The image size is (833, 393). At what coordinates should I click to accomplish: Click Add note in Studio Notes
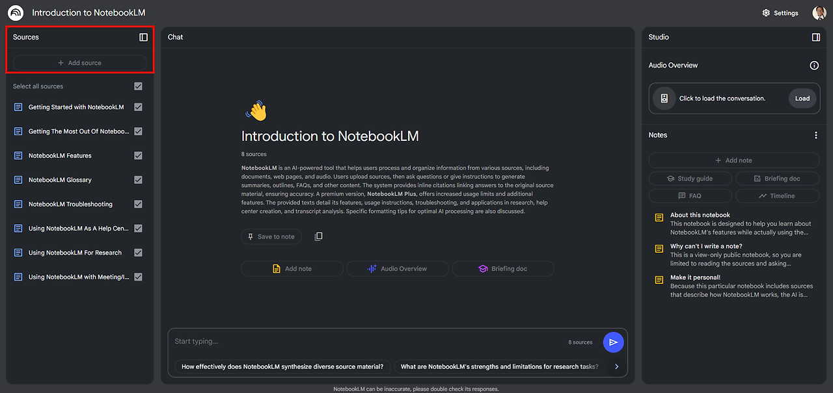(x=733, y=160)
